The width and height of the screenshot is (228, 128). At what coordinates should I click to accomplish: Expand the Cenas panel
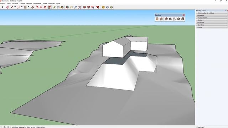(x=211, y=27)
